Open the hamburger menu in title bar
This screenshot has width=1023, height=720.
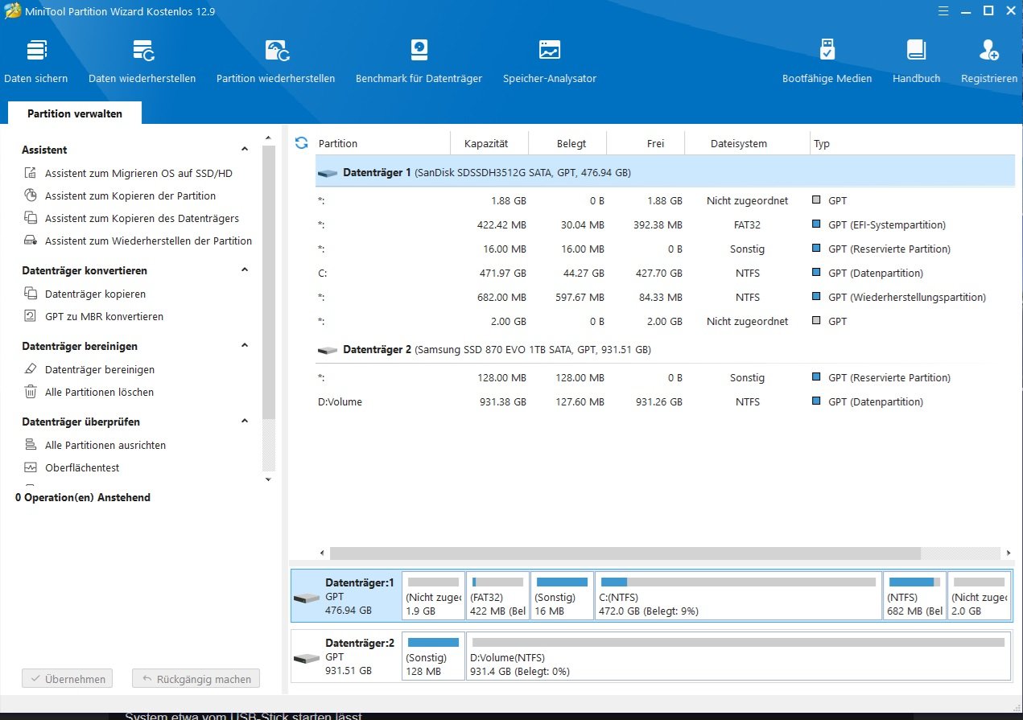click(x=944, y=10)
